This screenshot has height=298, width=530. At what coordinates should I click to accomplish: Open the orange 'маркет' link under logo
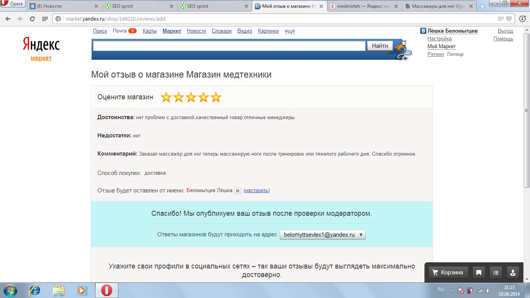[41, 58]
